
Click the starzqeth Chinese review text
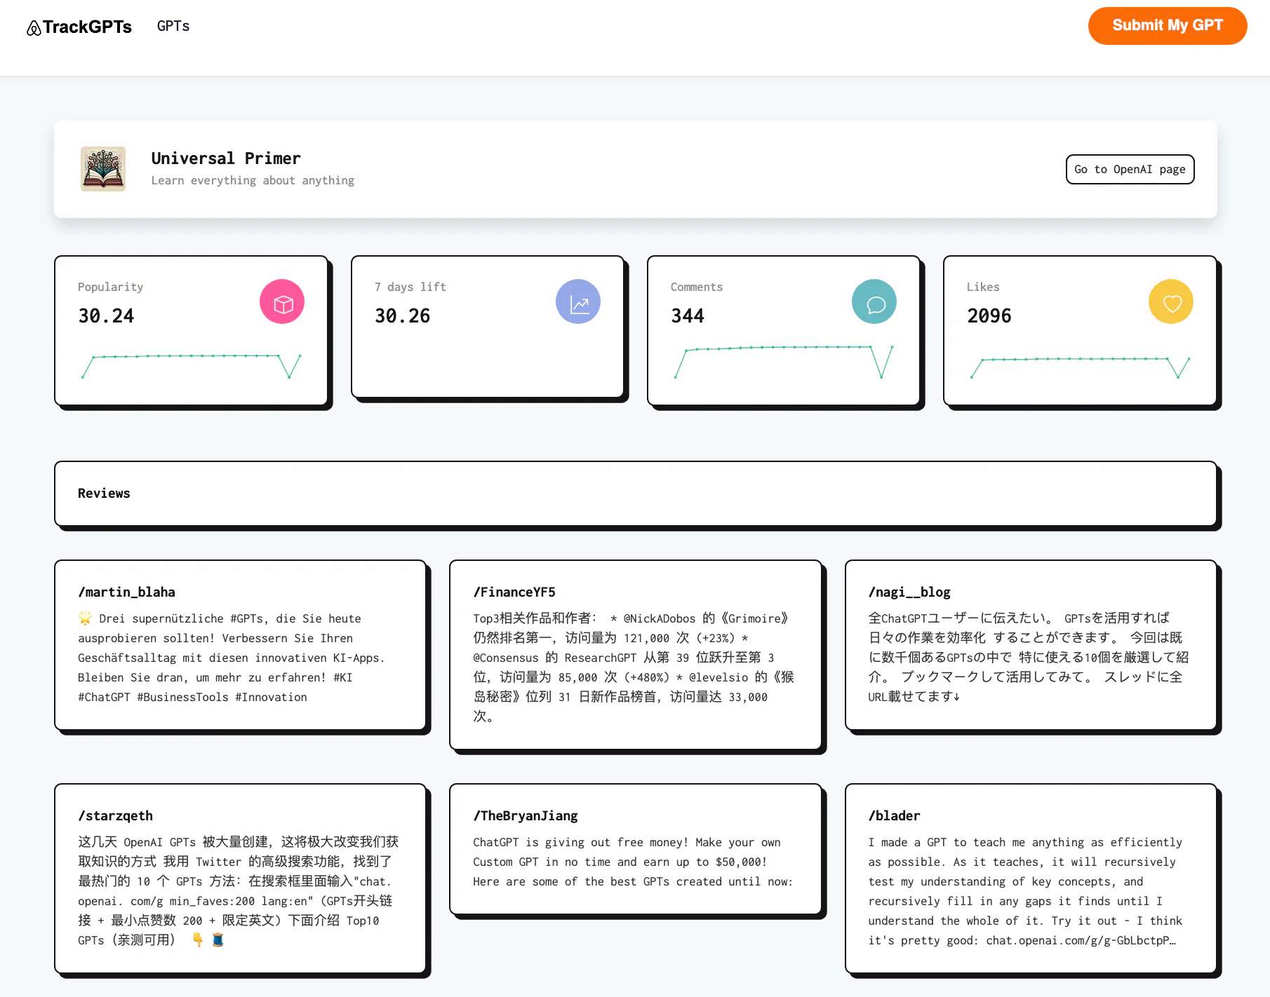[x=239, y=890]
